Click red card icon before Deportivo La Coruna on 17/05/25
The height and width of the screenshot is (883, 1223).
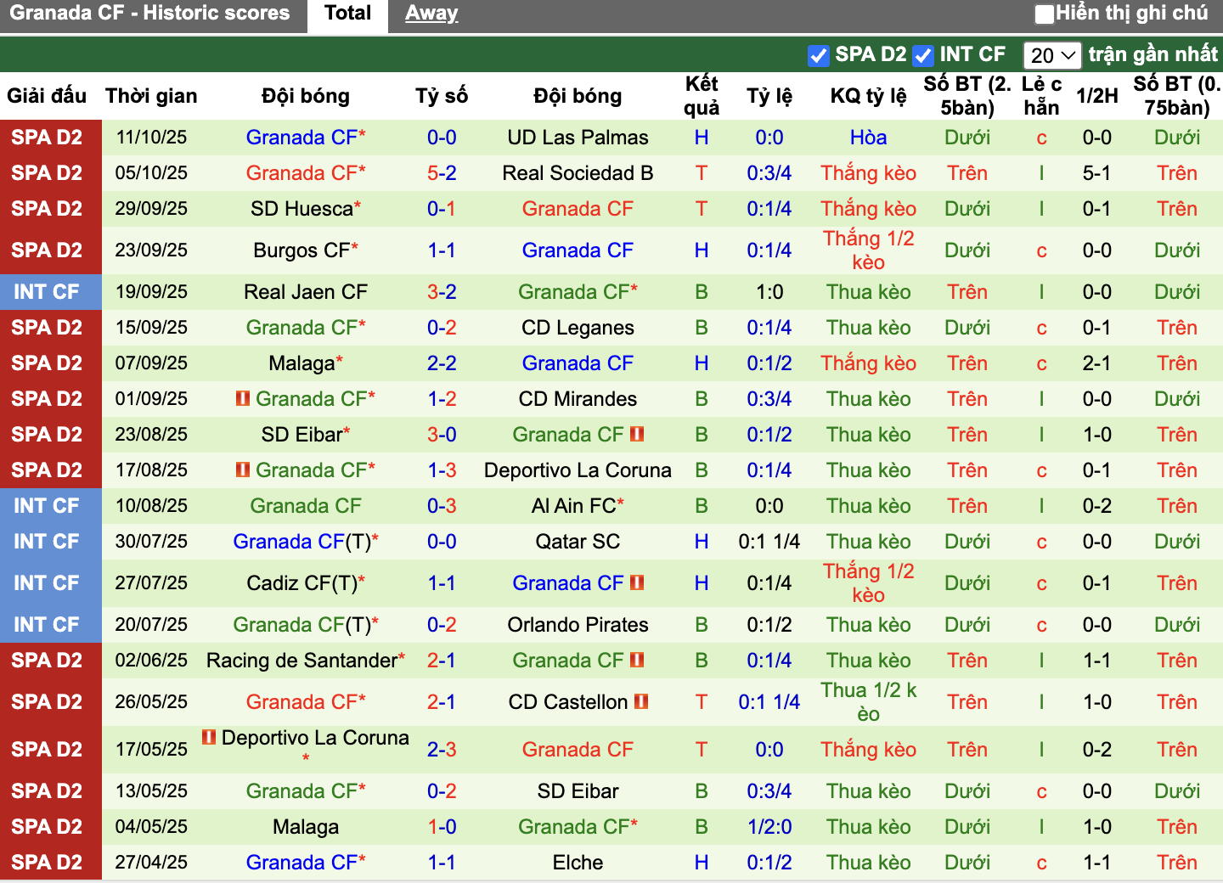(209, 737)
